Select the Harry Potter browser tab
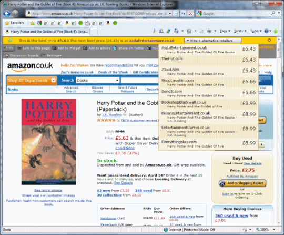 [x=47, y=32]
